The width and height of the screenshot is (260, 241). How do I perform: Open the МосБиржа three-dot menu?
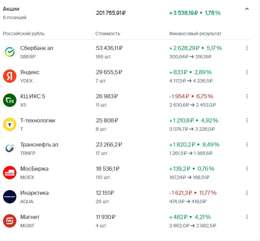pos(247,169)
